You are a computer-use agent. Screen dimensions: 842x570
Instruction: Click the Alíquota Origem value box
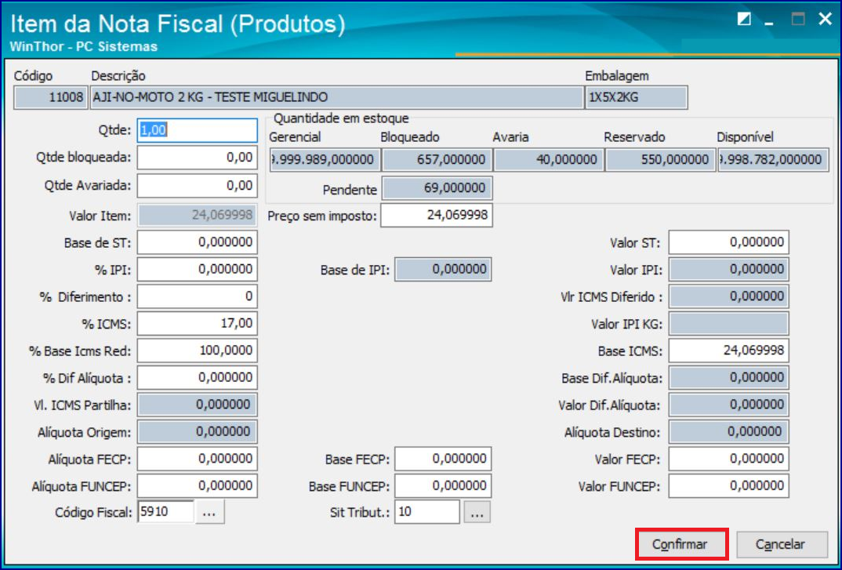tap(197, 432)
